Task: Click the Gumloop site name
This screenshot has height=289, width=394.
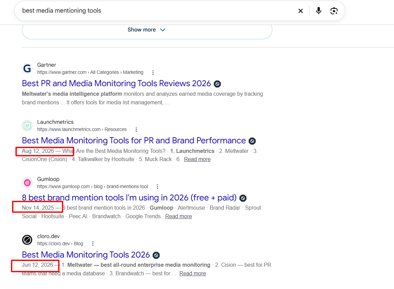Action: [x=48, y=179]
